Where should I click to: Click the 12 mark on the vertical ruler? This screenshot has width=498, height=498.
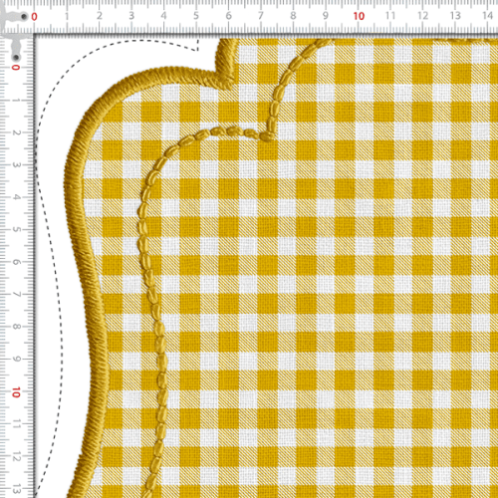point(16,457)
